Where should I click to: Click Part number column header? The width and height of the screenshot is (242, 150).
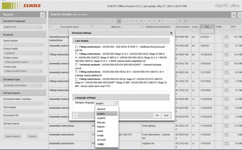(183, 27)
